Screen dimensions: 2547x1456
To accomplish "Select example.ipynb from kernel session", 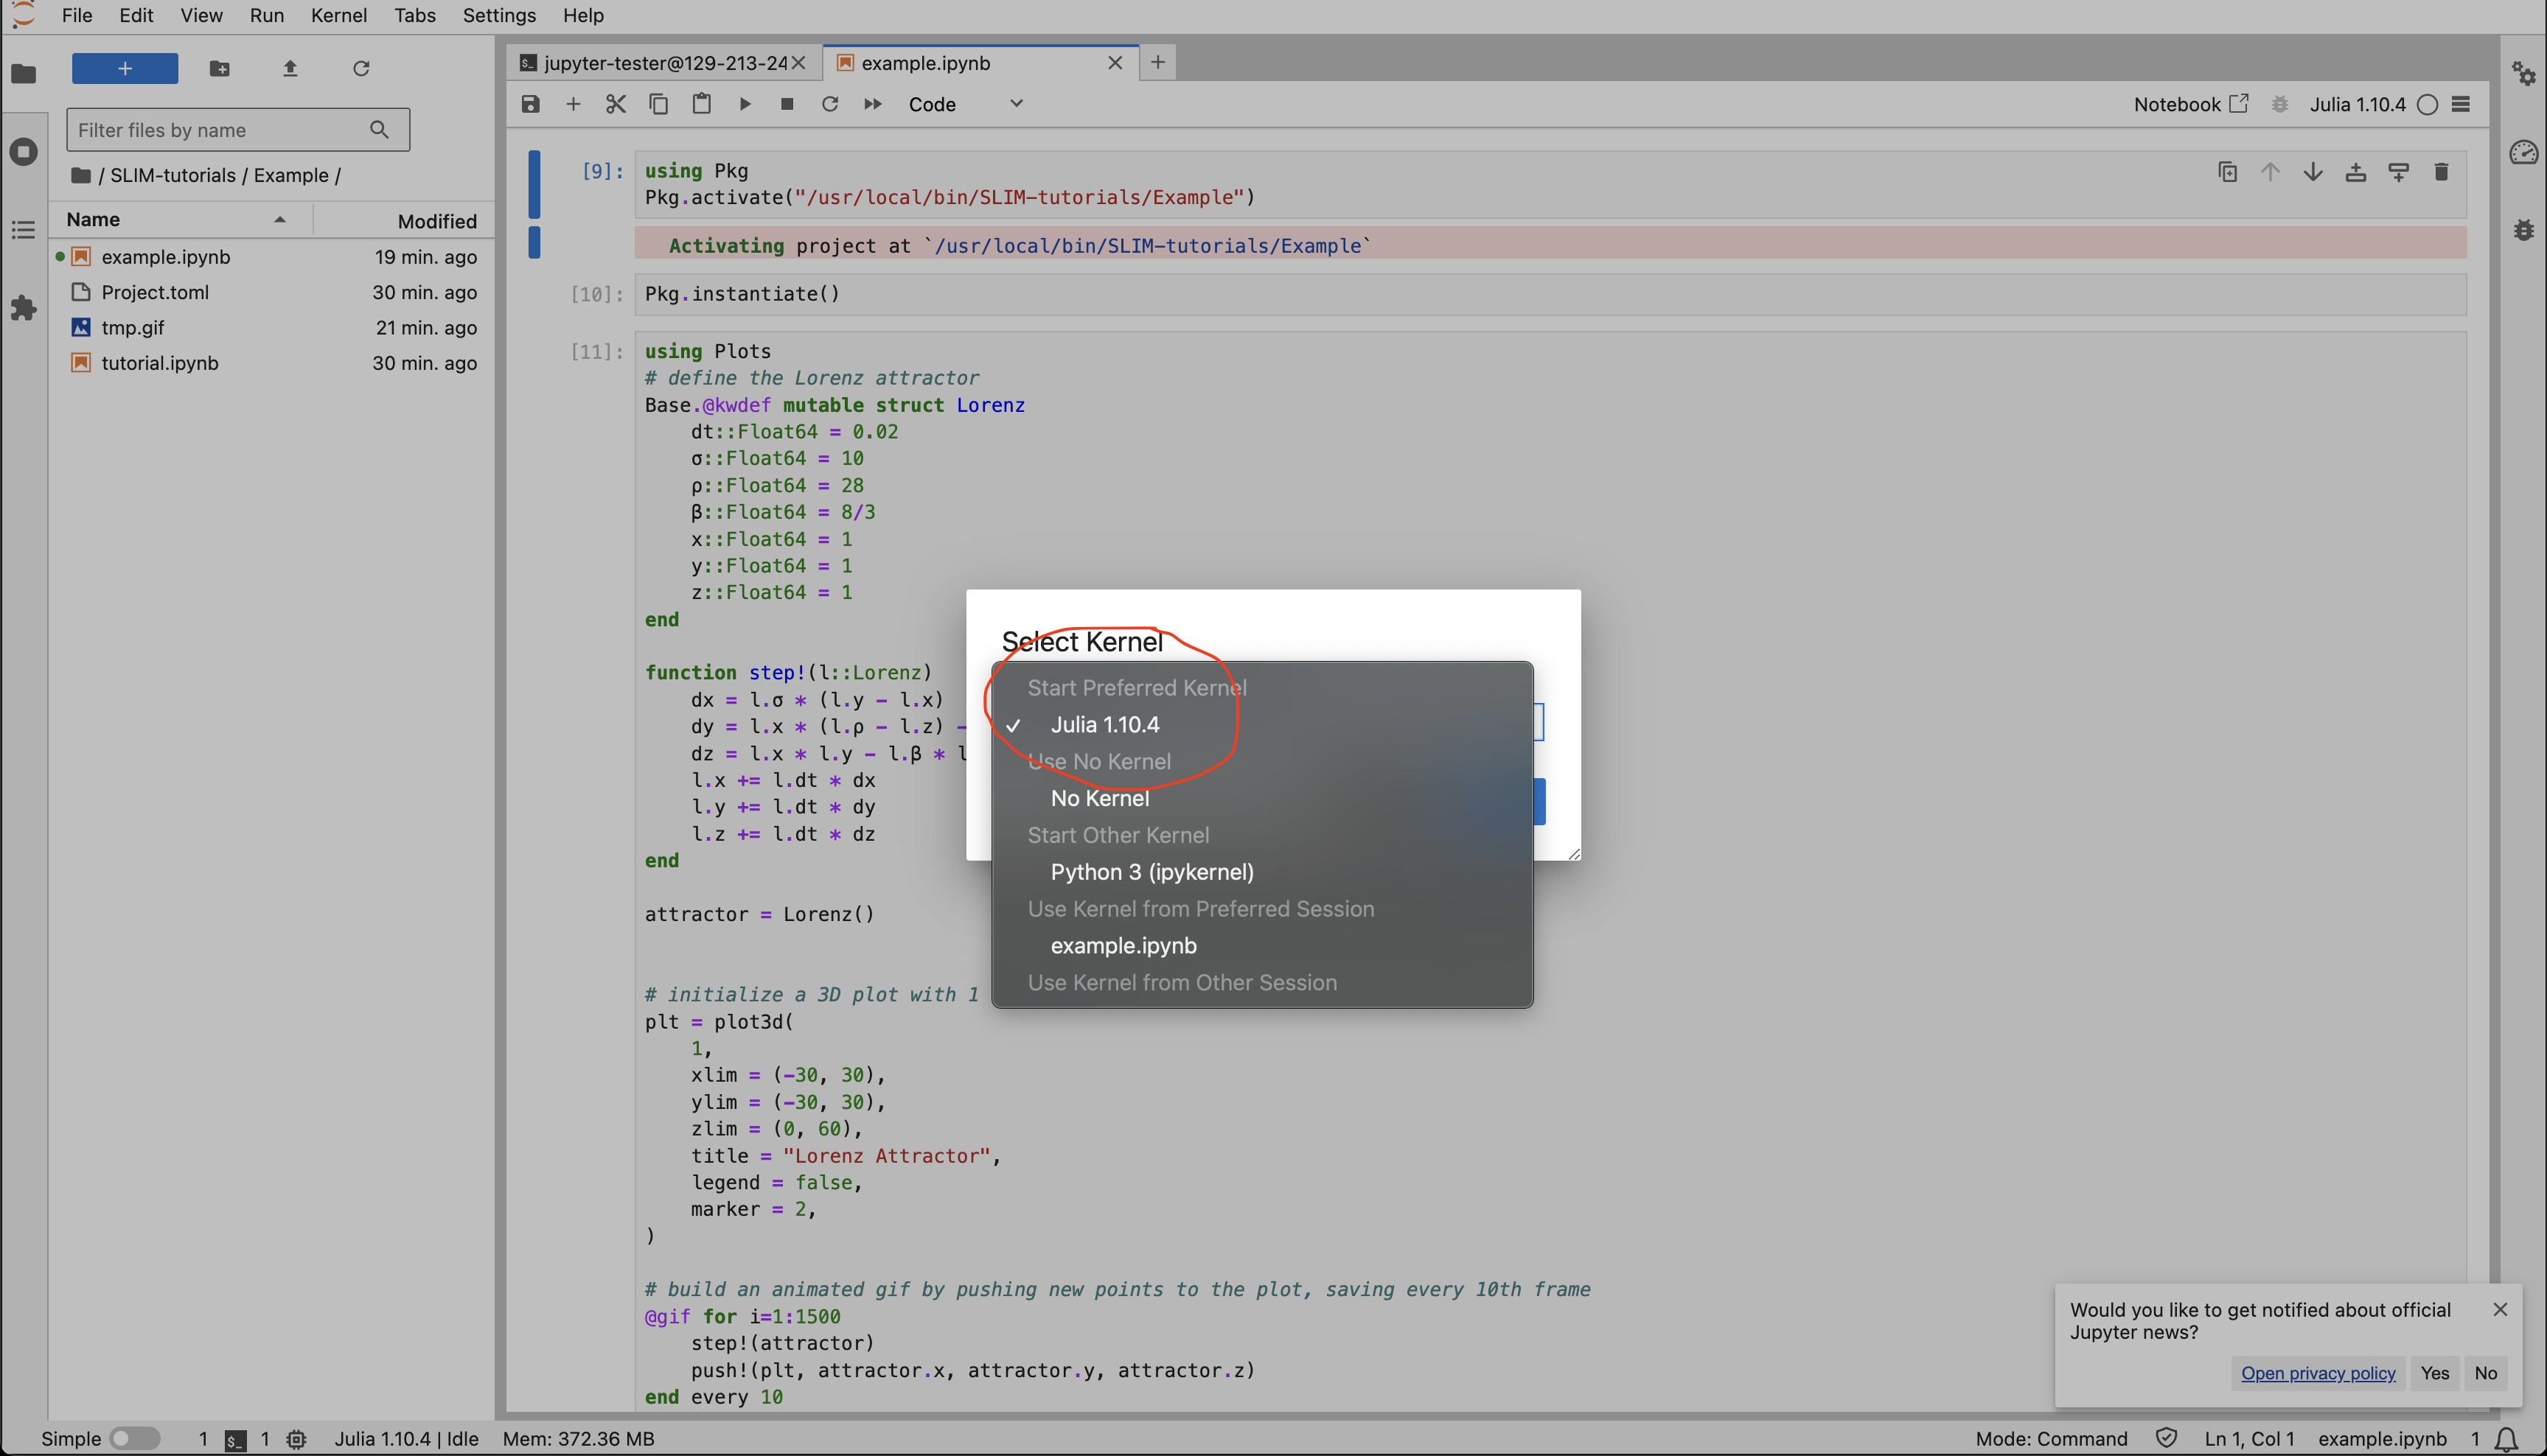I will pyautogui.click(x=1121, y=945).
